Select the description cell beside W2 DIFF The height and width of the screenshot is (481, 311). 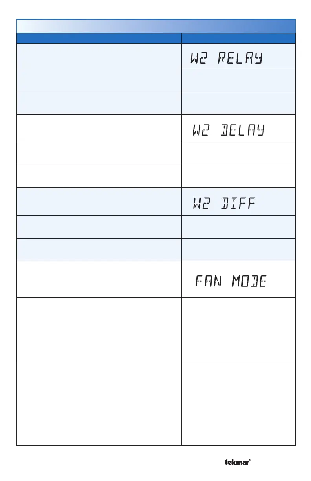tap(99, 201)
